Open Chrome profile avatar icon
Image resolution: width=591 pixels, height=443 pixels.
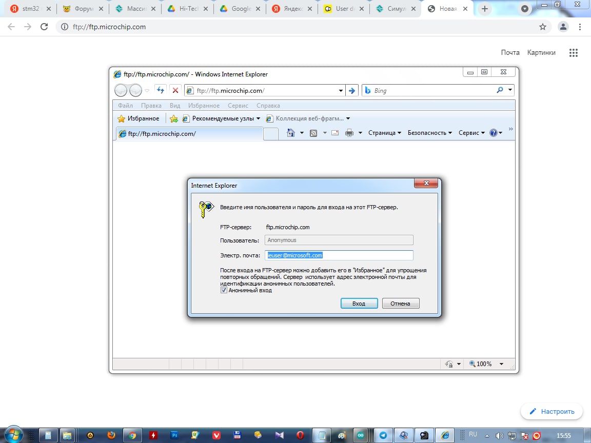[x=563, y=27]
